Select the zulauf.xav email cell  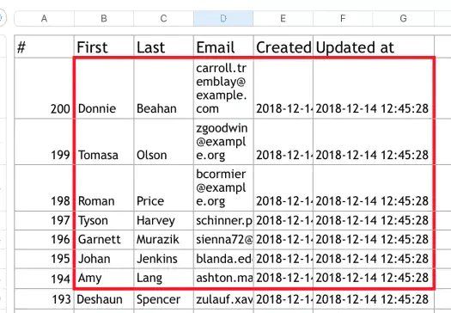pyautogui.click(x=223, y=299)
